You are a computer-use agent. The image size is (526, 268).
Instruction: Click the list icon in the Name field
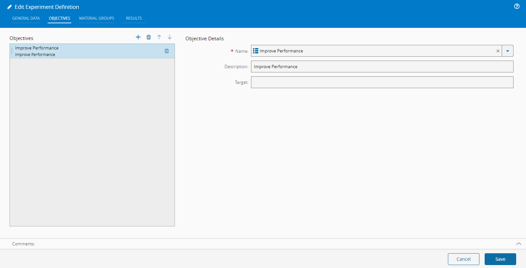tap(256, 51)
